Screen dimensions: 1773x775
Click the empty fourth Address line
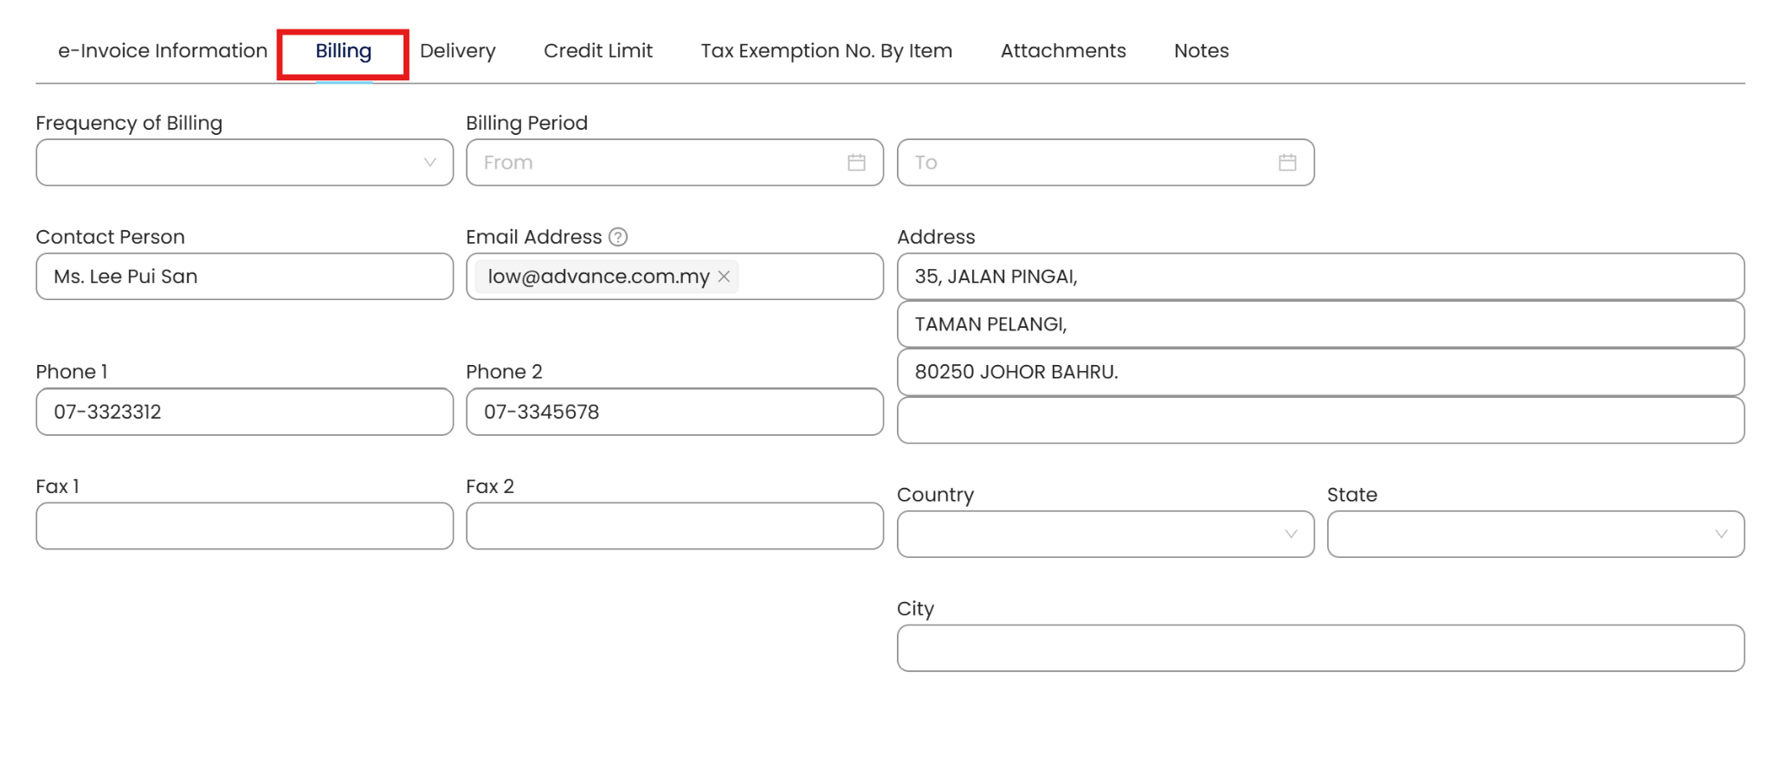pos(1320,420)
